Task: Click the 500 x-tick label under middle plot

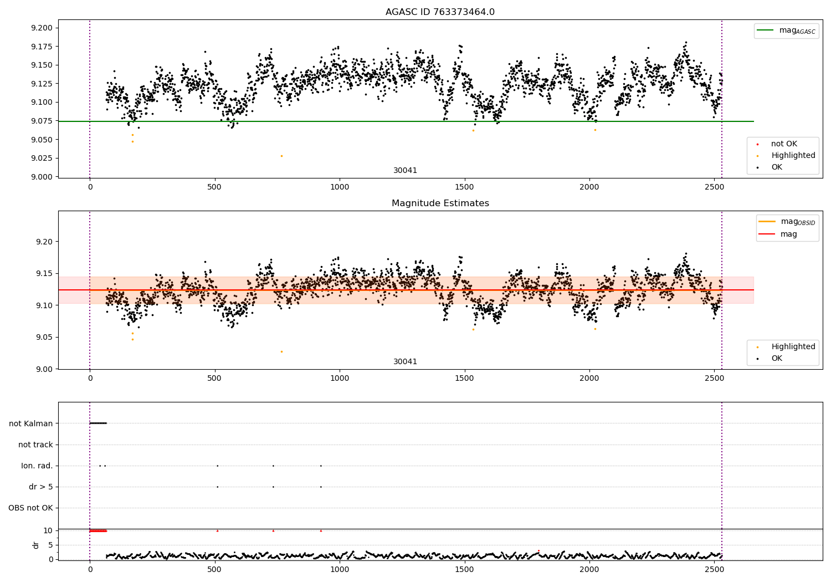Action: pyautogui.click(x=214, y=378)
